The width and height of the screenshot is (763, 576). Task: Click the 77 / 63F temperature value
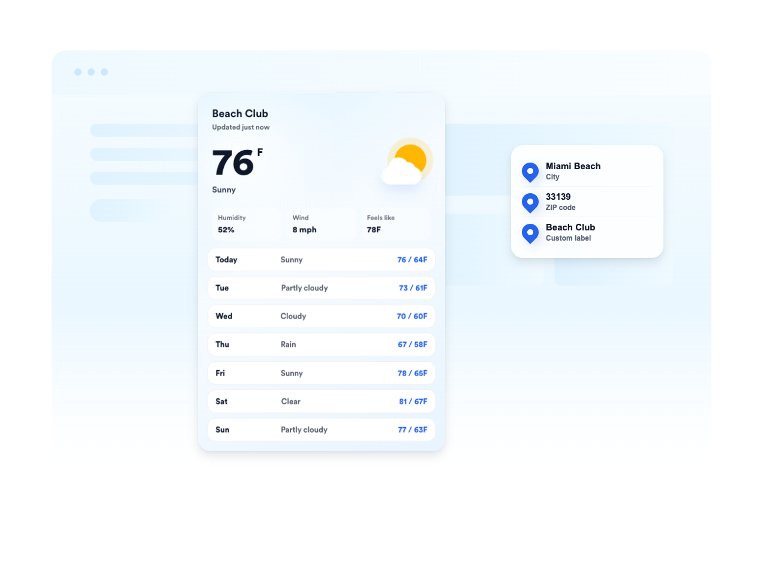tap(413, 430)
